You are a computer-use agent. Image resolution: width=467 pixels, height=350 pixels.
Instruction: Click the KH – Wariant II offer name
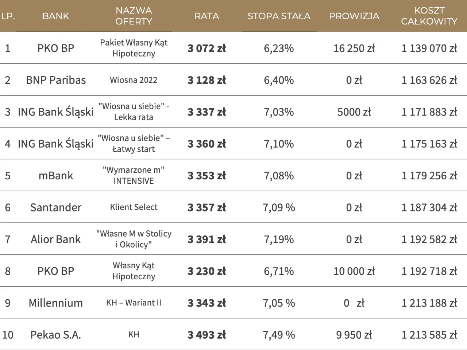pyautogui.click(x=134, y=303)
